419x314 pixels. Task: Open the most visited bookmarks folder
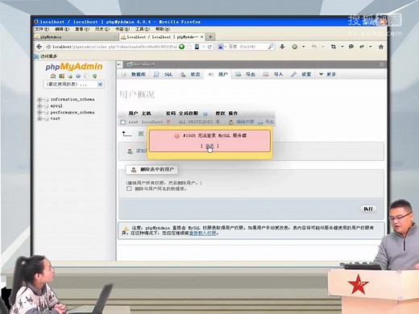(46, 56)
